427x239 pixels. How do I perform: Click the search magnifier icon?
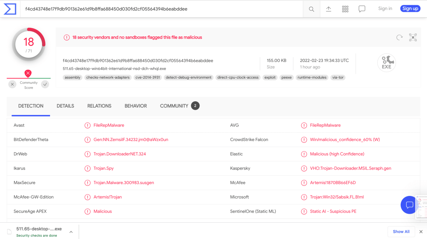tap(311, 9)
